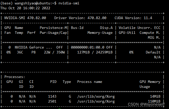Click the NVIDIA-SMI 470.82.00 version text

25,18
